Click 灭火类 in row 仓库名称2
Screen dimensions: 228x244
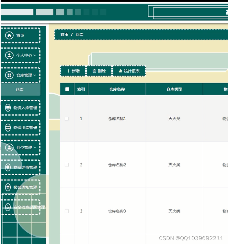coord(174,165)
